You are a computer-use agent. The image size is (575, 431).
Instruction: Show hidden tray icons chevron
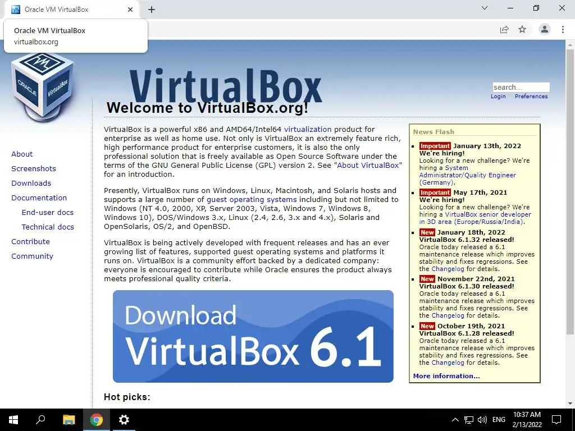pos(455,420)
